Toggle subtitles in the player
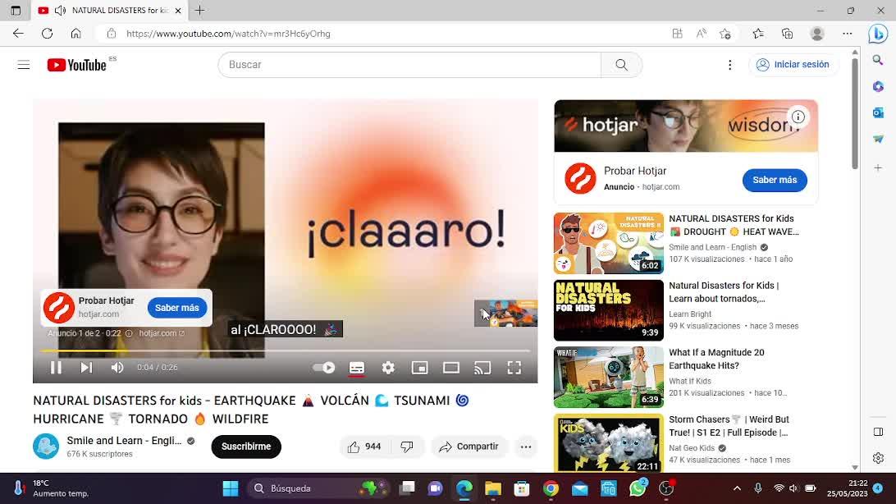 click(x=357, y=368)
